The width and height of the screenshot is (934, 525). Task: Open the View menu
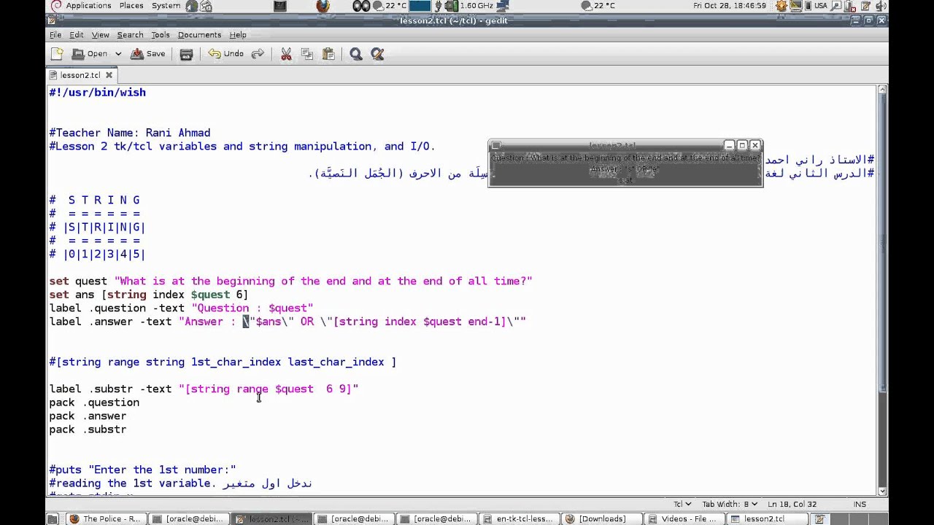(x=101, y=34)
